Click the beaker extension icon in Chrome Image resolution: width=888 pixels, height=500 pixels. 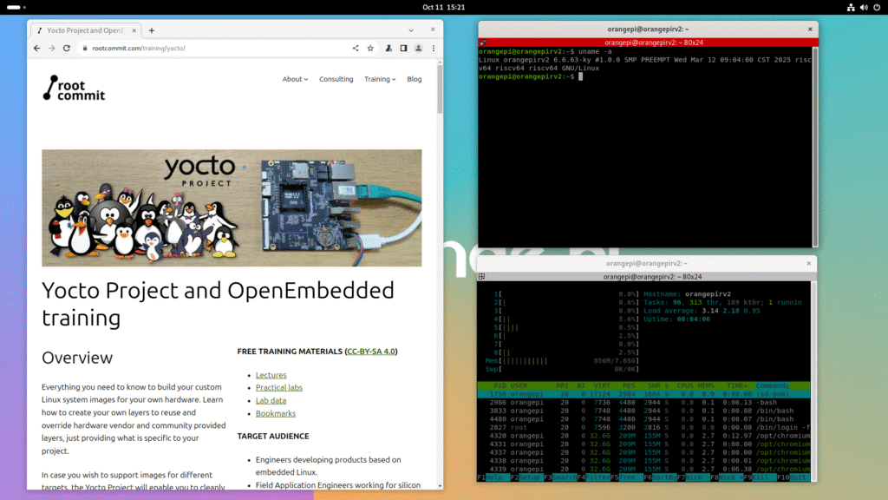point(388,48)
